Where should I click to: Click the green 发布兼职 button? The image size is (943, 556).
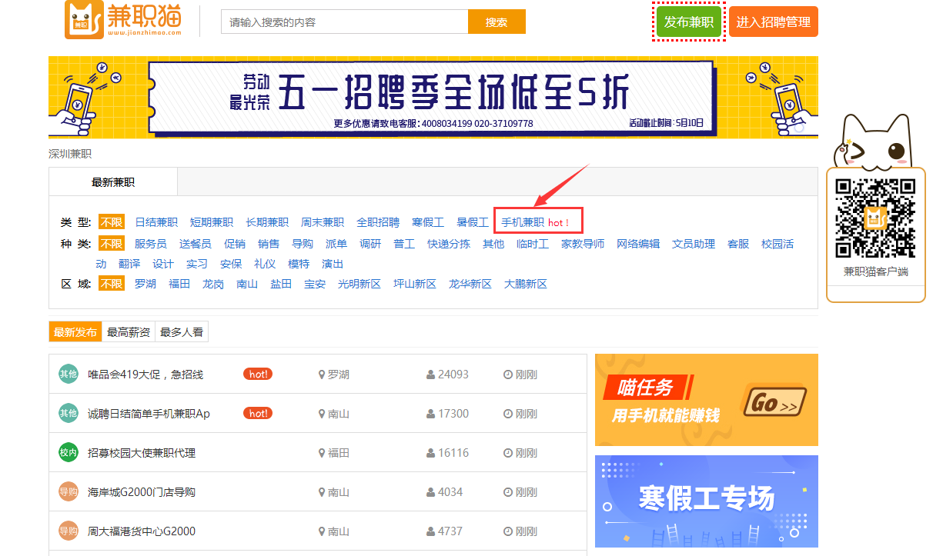tap(689, 22)
